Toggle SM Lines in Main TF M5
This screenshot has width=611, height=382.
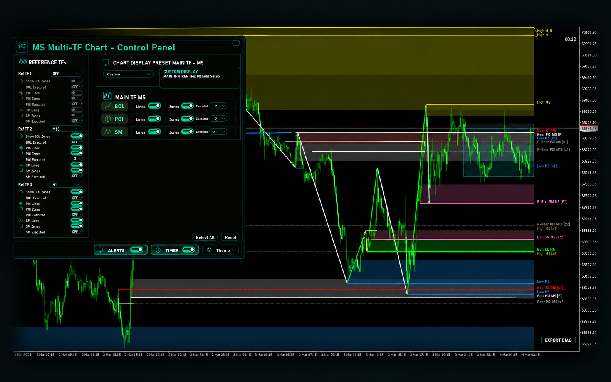click(x=154, y=132)
